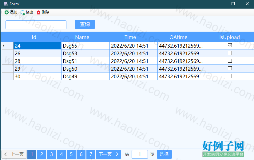Viewport: 254px width, 160px height.
Task: Click the Name cell Dsg51
Action: click(x=85, y=61)
